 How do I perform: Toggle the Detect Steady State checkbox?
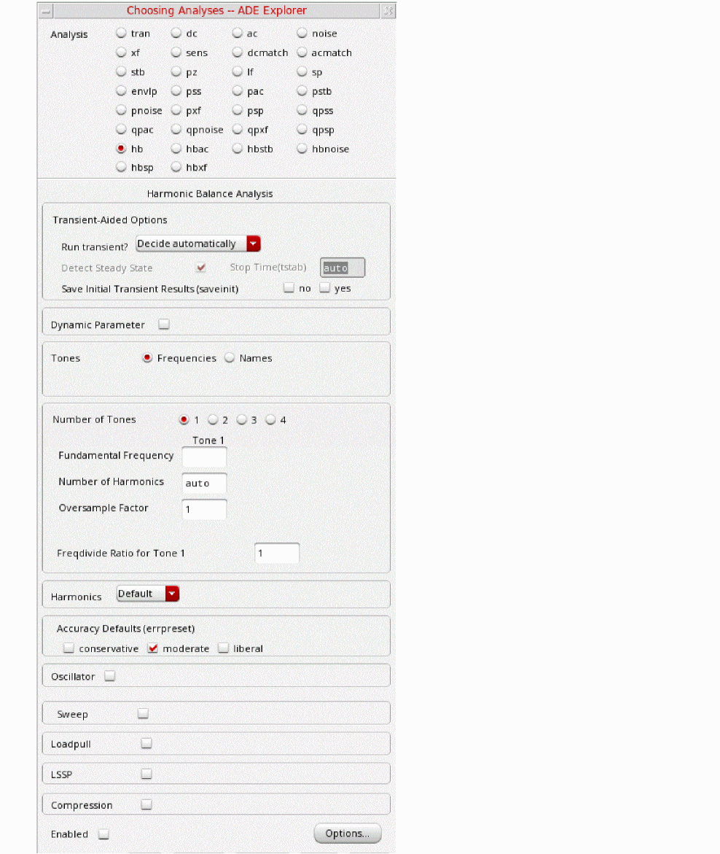coord(201,268)
